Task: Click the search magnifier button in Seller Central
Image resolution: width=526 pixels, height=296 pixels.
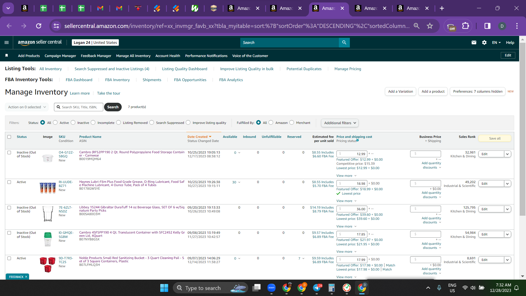Action: click(344, 42)
